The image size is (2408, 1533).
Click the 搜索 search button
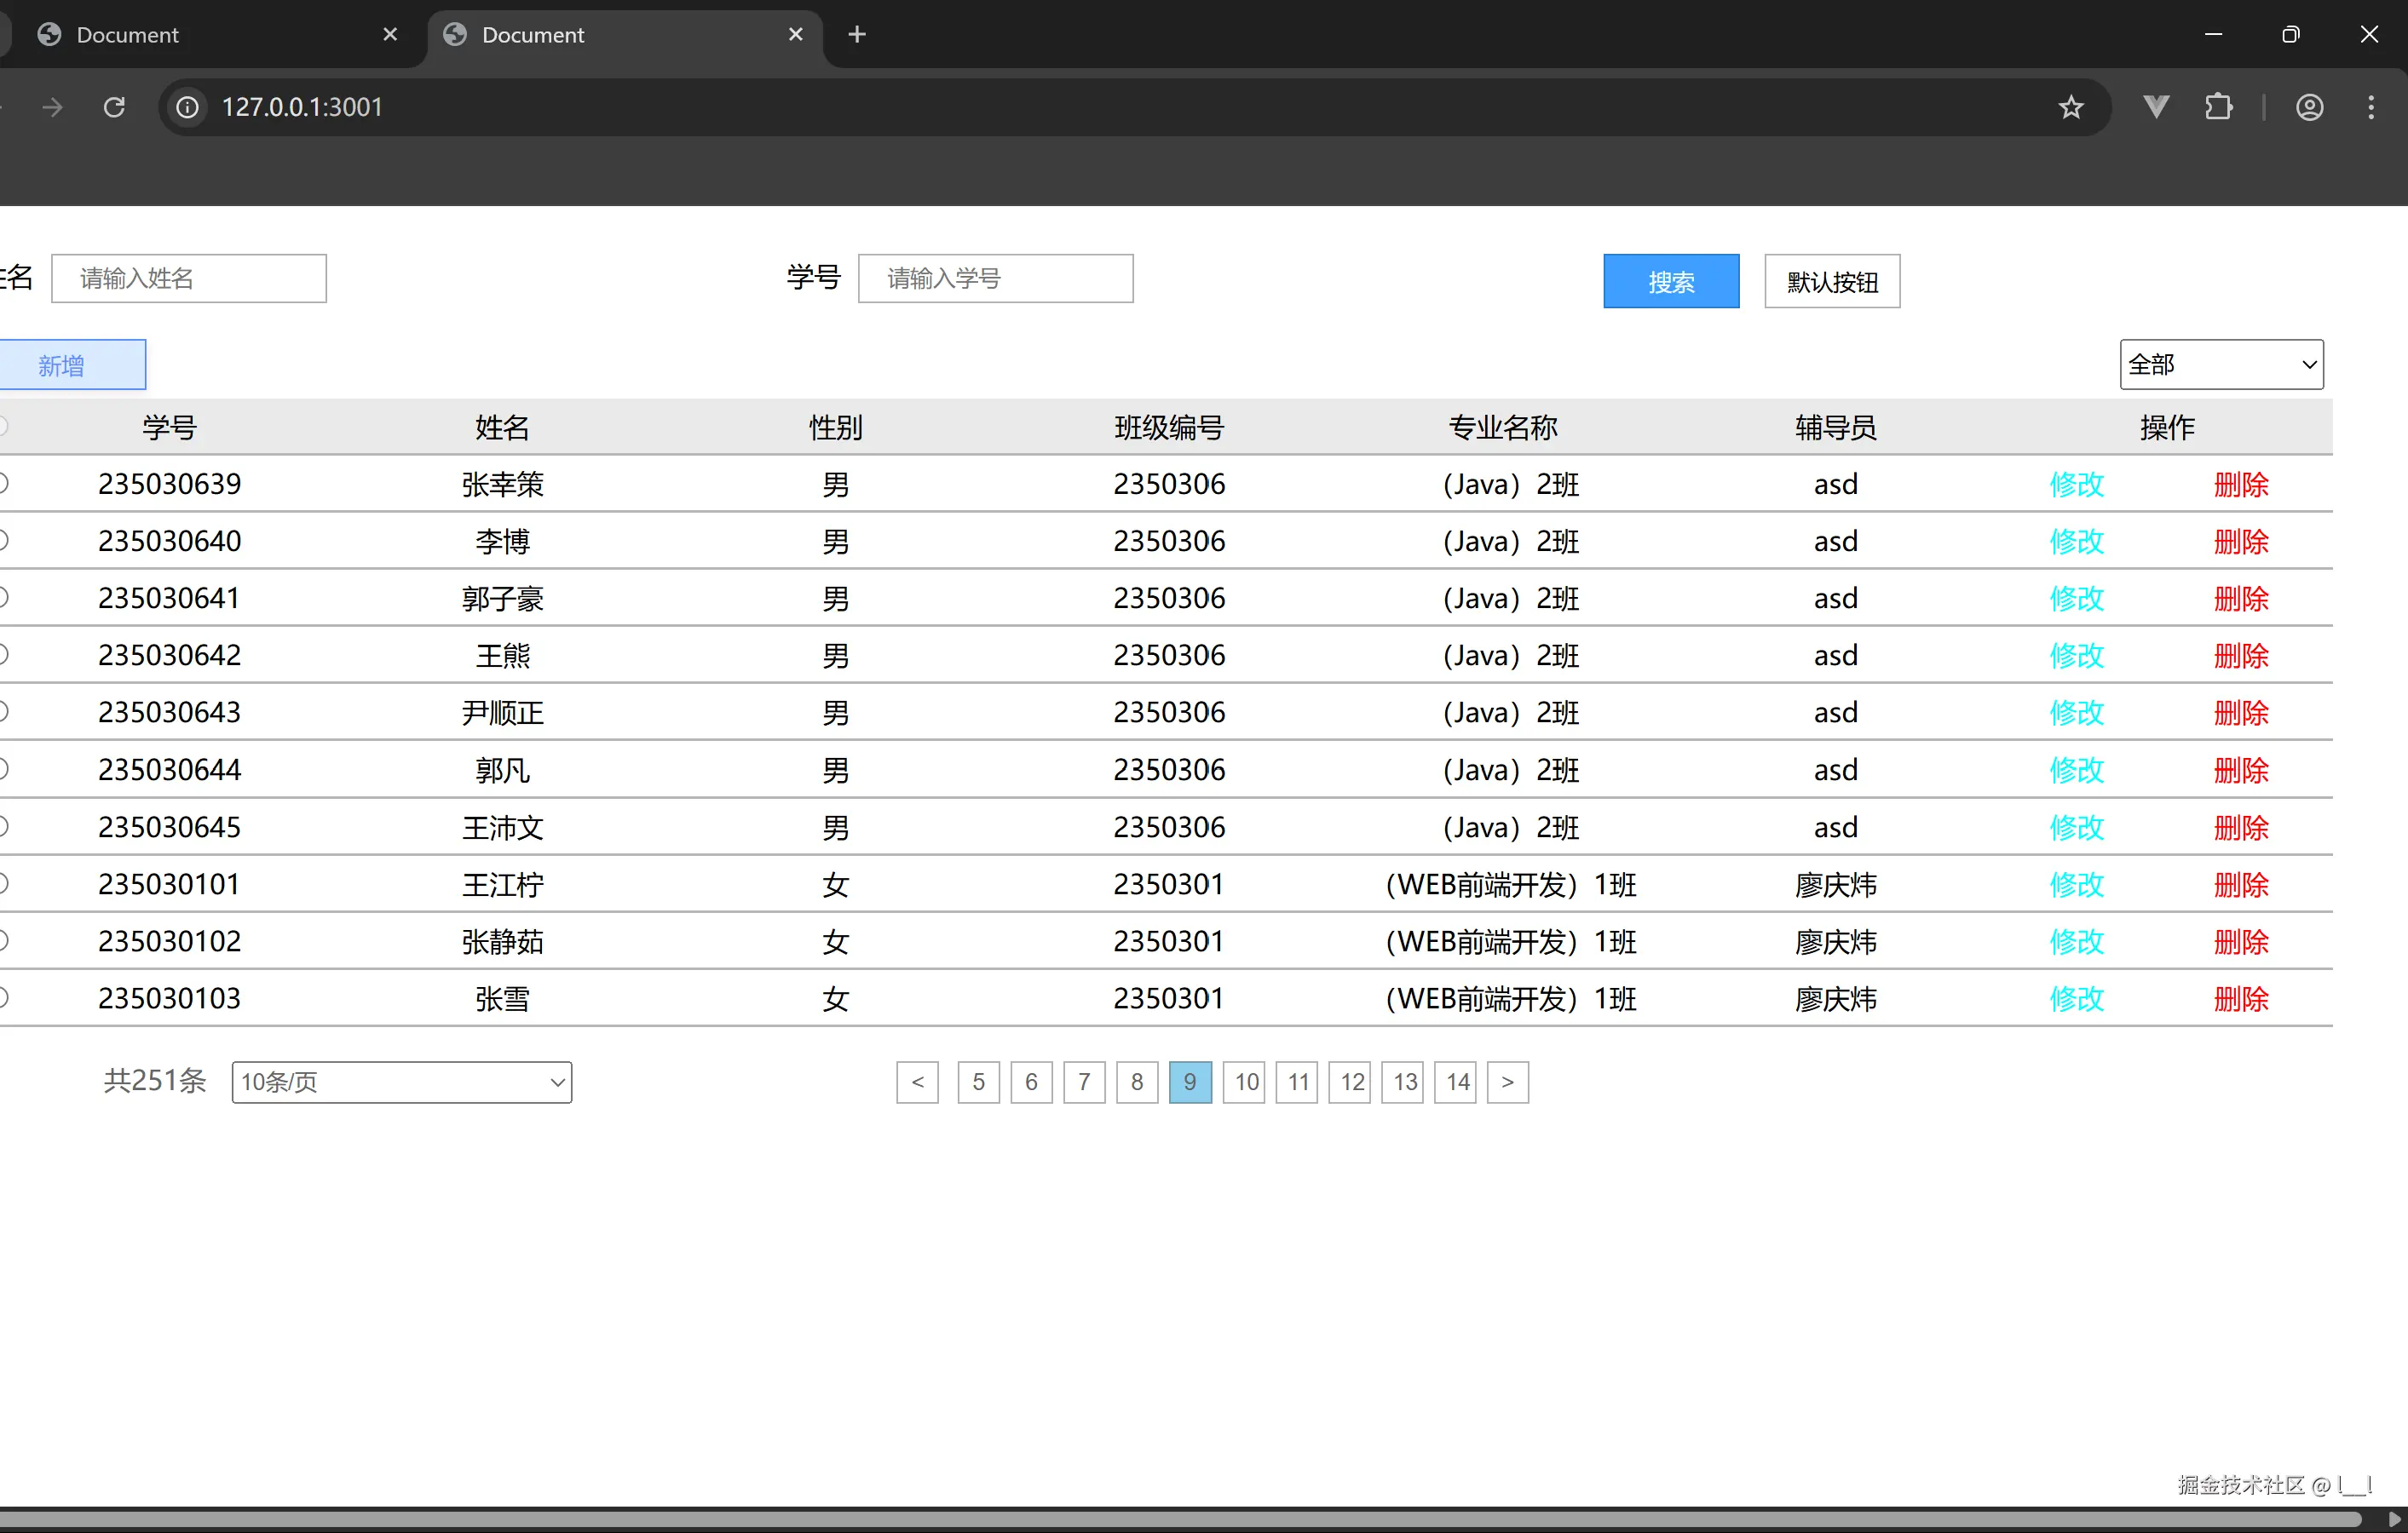coord(1671,281)
